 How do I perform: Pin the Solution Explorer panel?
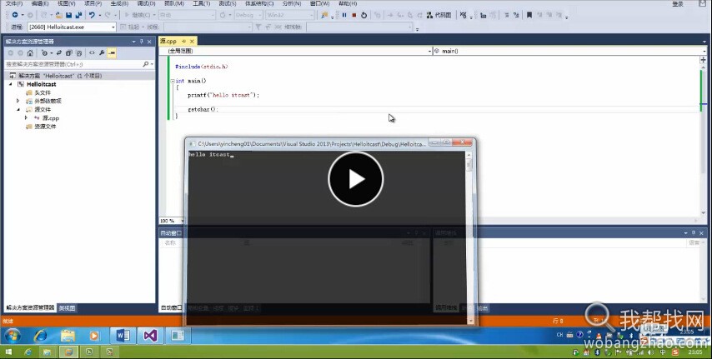tap(141, 42)
